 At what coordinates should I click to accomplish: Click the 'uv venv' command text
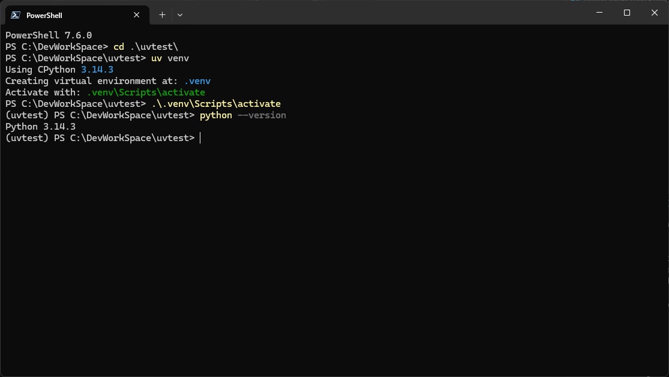170,58
